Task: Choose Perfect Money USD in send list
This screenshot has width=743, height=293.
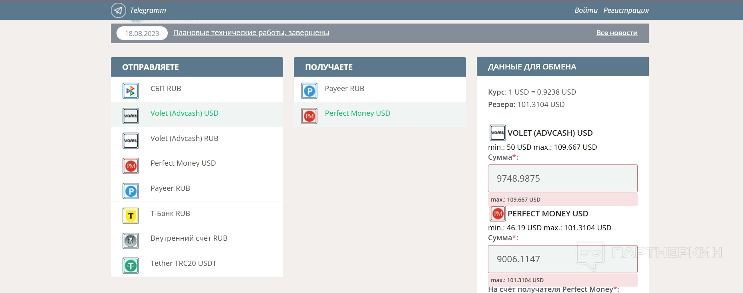Action: (x=197, y=164)
